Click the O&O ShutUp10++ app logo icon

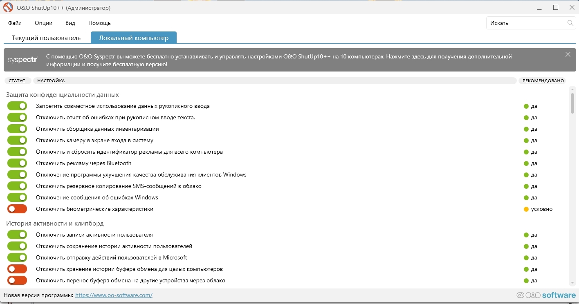click(8, 8)
